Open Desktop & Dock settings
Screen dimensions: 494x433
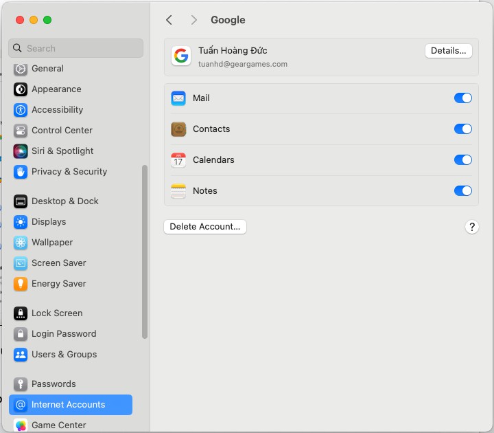[x=64, y=201]
